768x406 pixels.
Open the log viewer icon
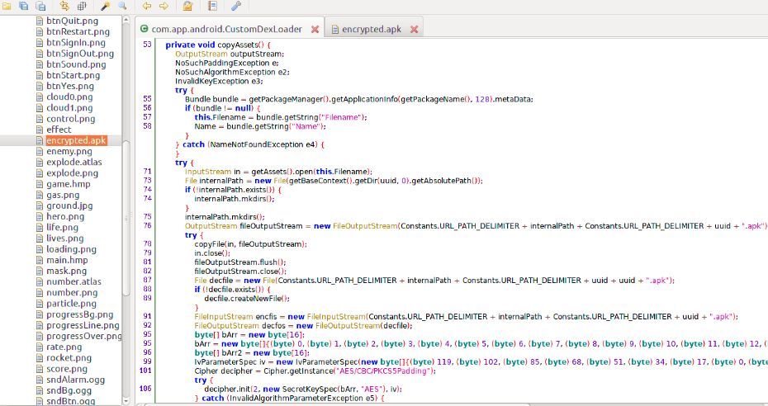click(x=213, y=7)
